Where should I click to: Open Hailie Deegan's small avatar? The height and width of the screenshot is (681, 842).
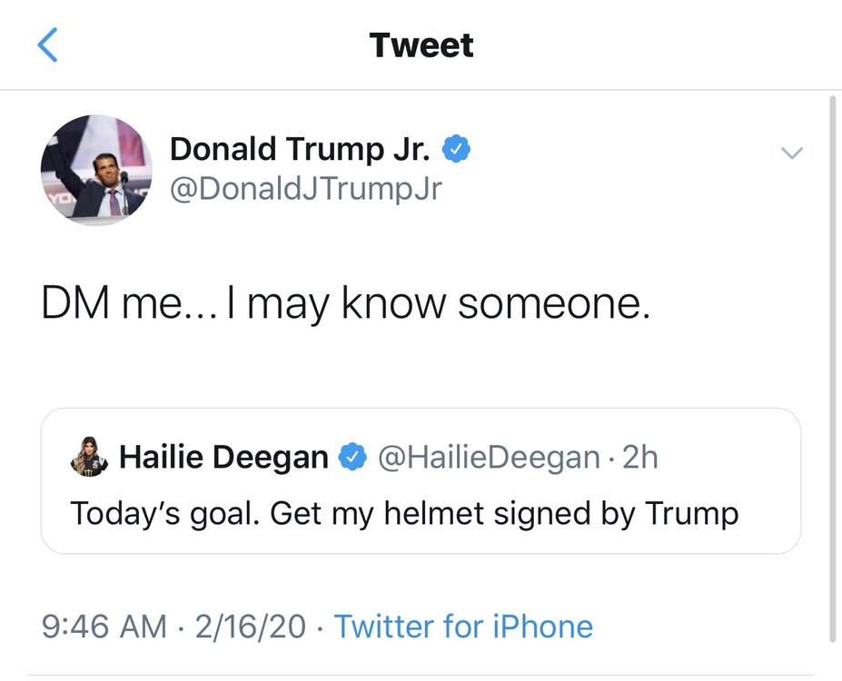tap(89, 457)
